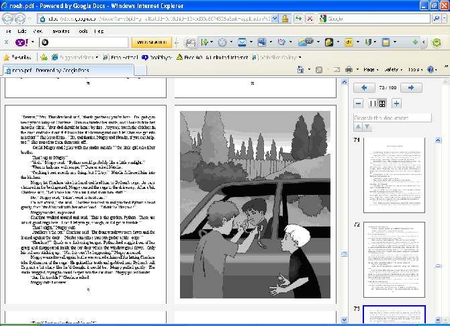Open the Help menu
450x326 pixels.
[x=99, y=31]
